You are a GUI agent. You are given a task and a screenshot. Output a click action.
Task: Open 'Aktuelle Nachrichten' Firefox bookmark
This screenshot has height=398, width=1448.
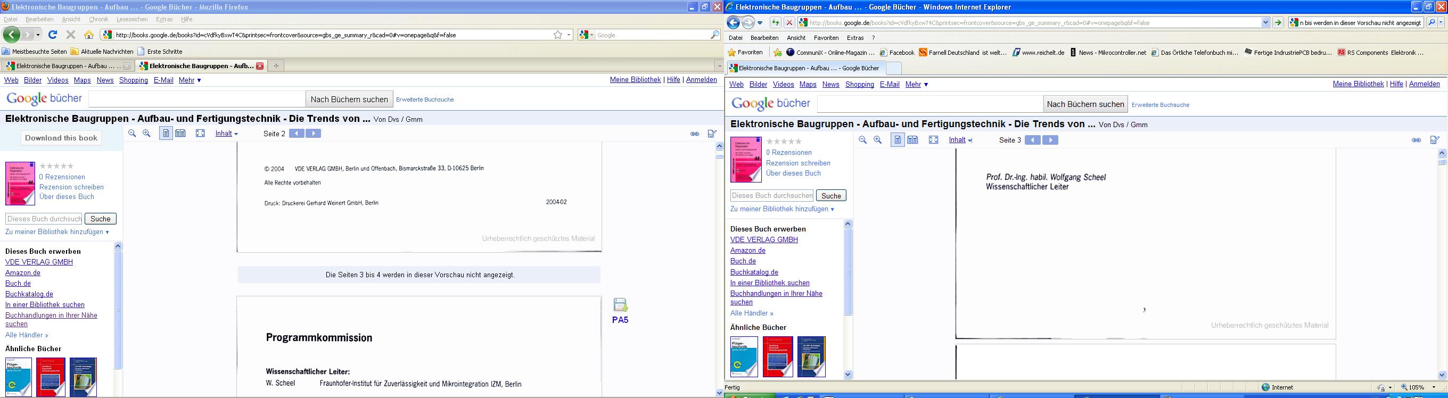pyautogui.click(x=102, y=51)
